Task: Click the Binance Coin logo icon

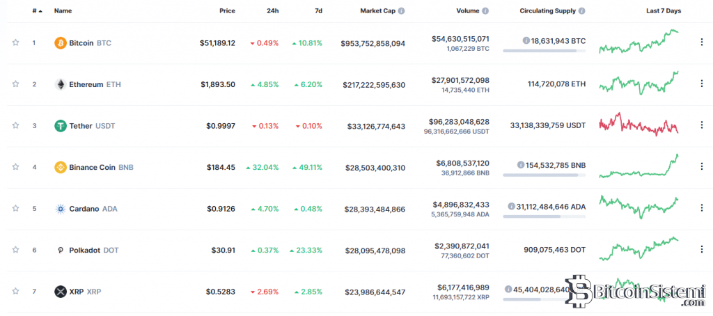Action: 61,167
